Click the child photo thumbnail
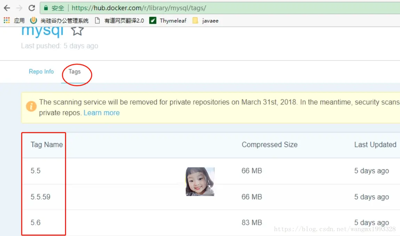Screen dimensions: 400x236 click(200, 181)
